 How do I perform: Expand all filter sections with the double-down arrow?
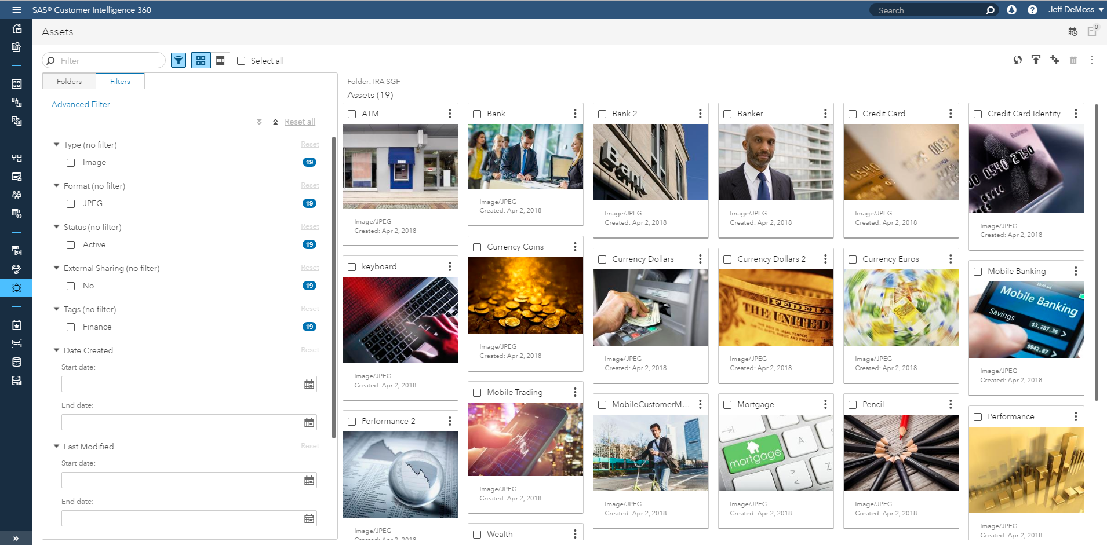pyautogui.click(x=259, y=122)
